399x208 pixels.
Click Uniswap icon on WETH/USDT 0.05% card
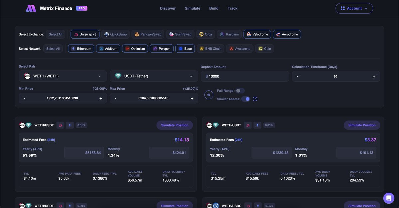click(248, 125)
